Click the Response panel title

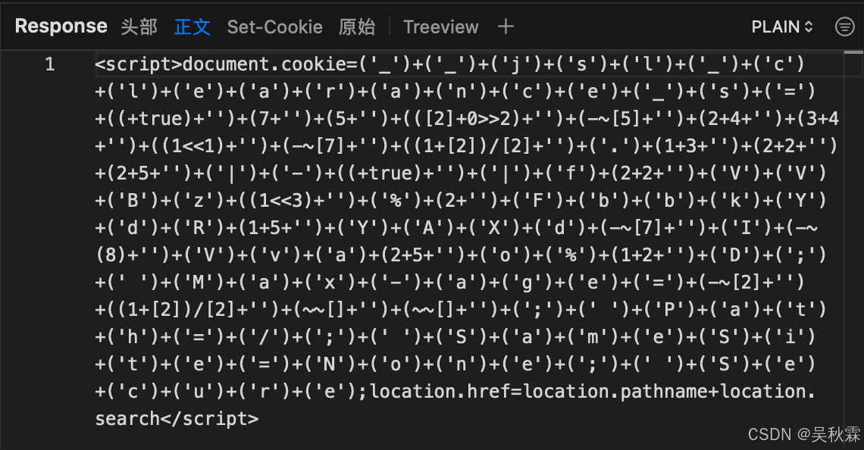click(61, 26)
